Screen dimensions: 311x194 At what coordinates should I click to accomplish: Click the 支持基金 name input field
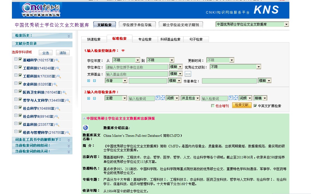pyautogui.click(x=137, y=74)
